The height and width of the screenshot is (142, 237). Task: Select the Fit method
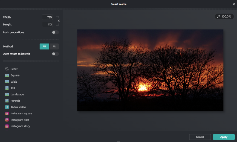pos(54,46)
